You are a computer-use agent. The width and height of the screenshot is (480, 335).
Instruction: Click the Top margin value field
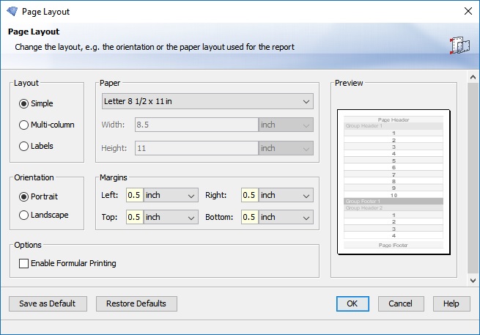tap(134, 218)
